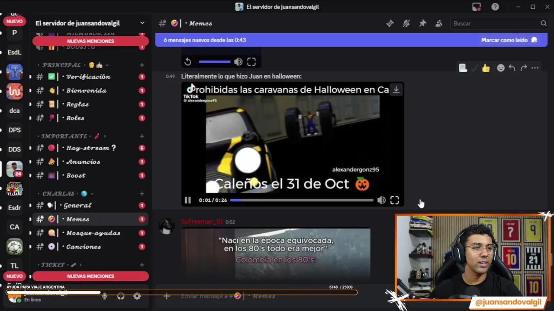This screenshot has width=554, height=311.
Task: Seek on the Caleños video progress bar
Action: [x=302, y=200]
